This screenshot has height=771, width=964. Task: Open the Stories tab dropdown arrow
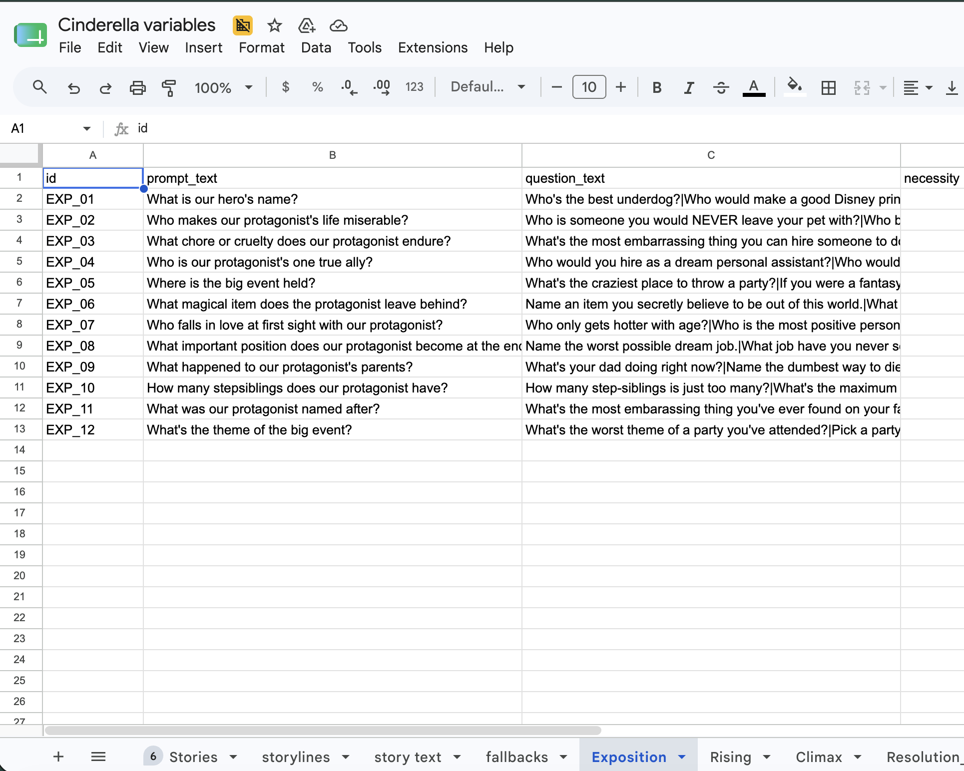[233, 757]
